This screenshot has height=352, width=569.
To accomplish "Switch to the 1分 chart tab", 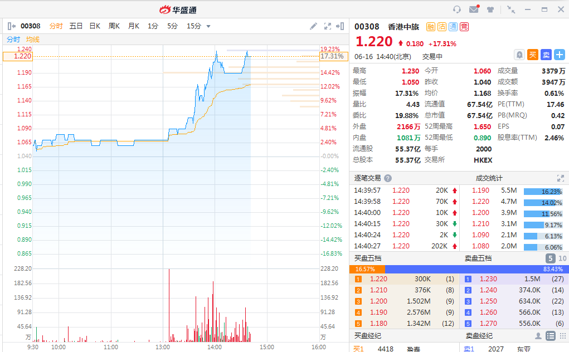I will click(x=153, y=26).
